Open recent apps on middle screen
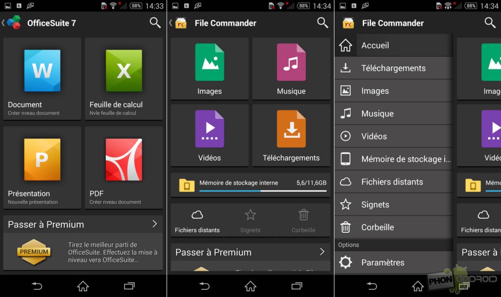 click(x=297, y=286)
